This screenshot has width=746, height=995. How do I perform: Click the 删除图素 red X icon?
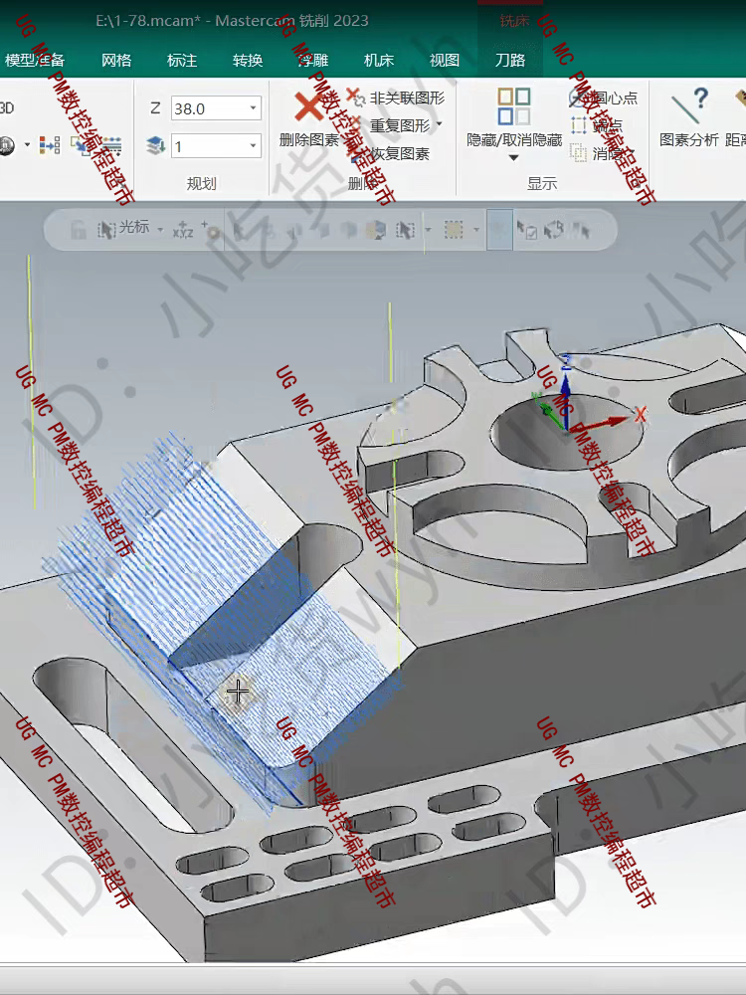[309, 106]
